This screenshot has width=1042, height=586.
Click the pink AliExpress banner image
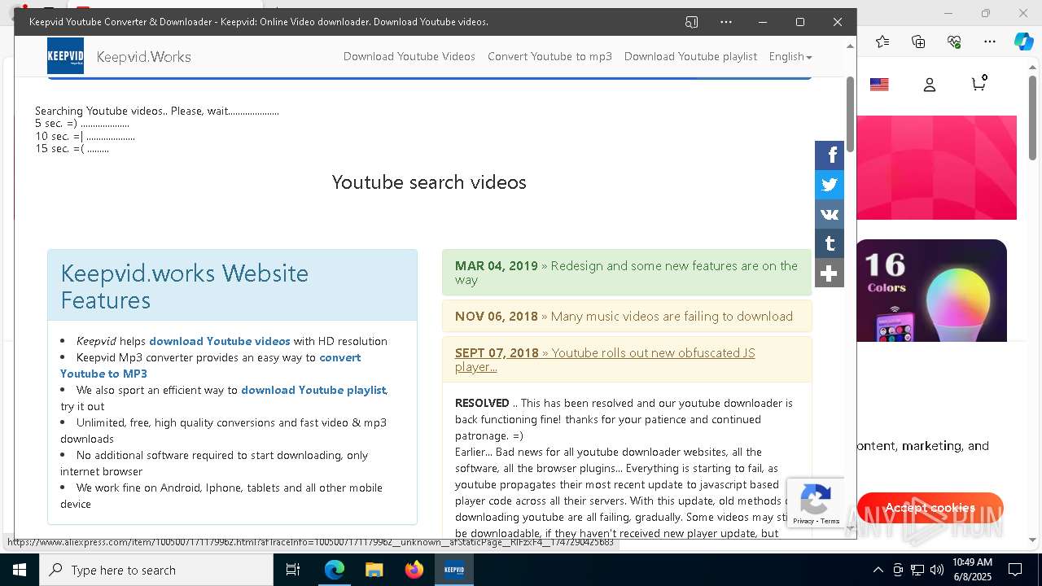pyautogui.click(x=936, y=168)
